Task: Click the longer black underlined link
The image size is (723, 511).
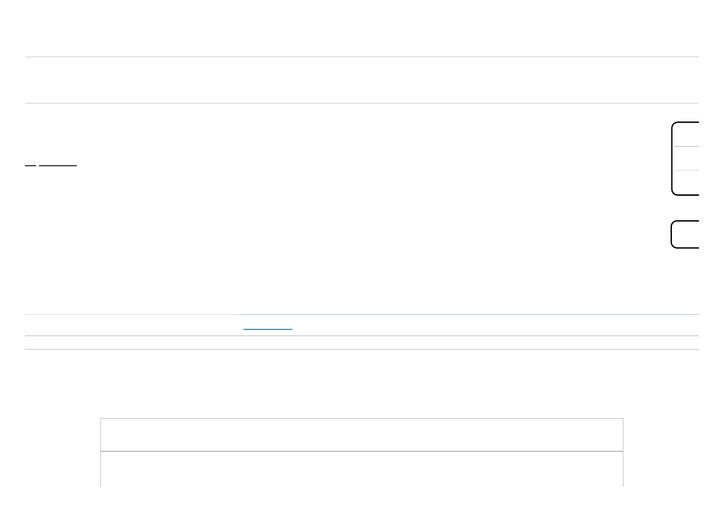Action: coord(58,165)
